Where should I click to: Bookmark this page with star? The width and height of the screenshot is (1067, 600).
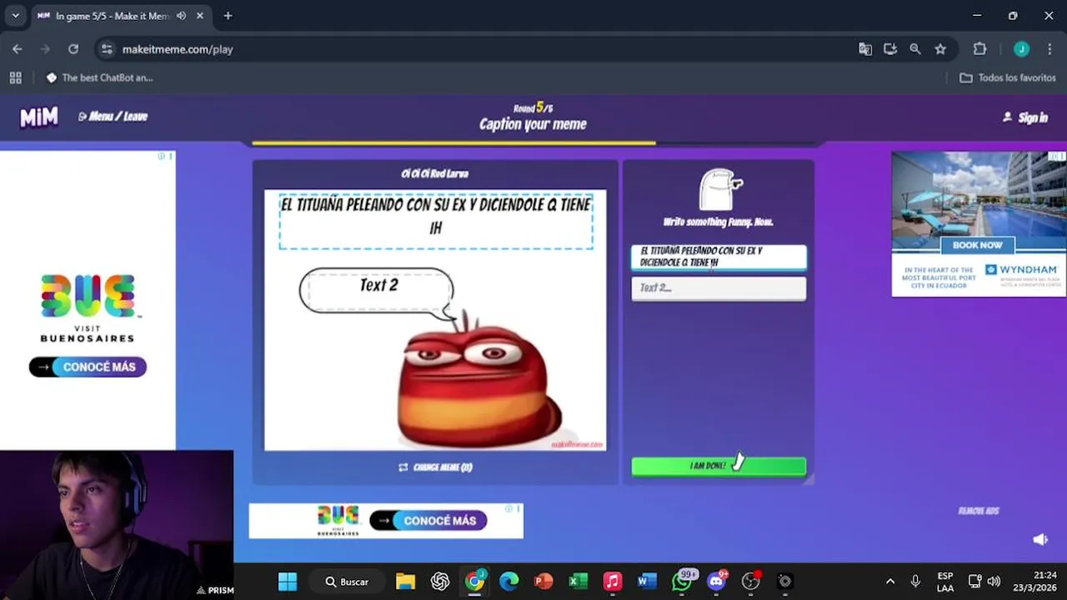pos(940,49)
